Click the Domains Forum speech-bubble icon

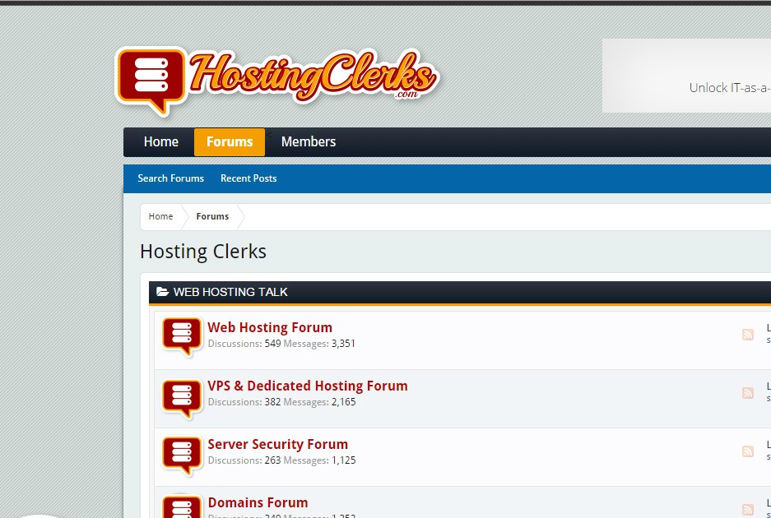pos(182,506)
